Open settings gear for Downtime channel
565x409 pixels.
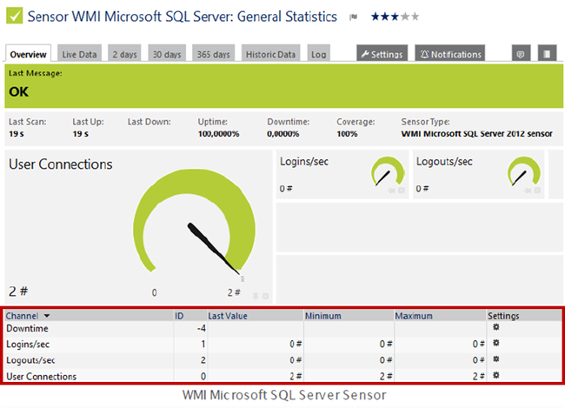click(496, 328)
